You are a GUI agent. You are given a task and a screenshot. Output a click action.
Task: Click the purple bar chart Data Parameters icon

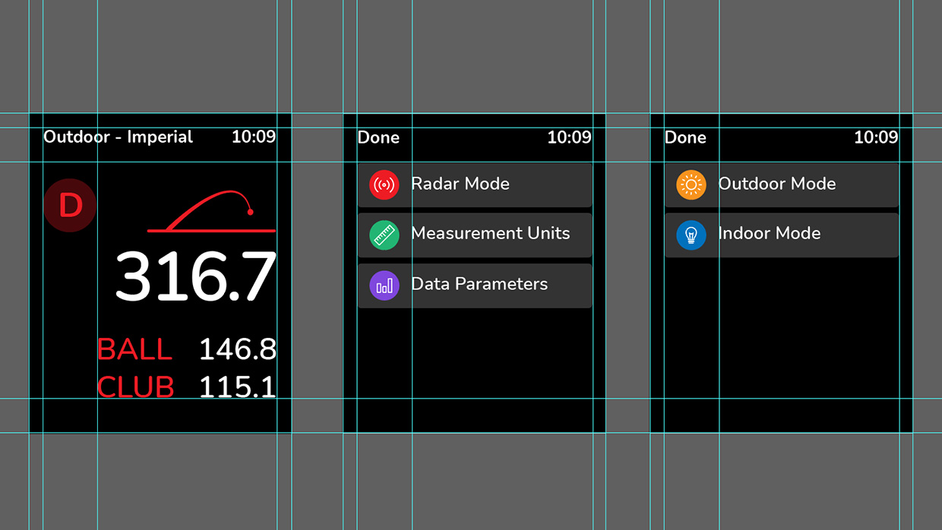(x=384, y=286)
